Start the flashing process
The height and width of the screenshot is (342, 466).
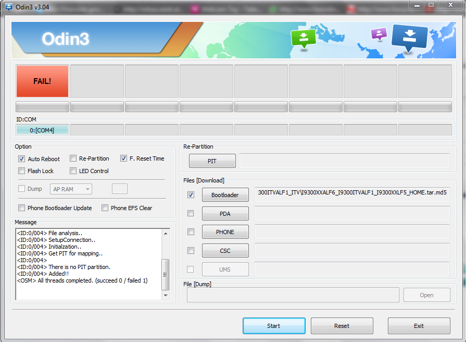click(x=274, y=326)
